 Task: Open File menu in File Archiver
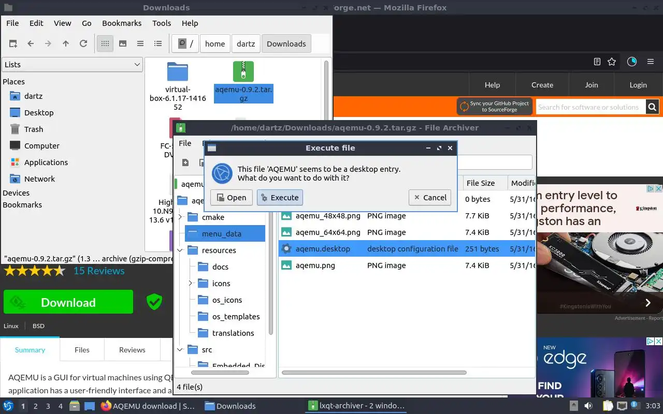point(185,143)
